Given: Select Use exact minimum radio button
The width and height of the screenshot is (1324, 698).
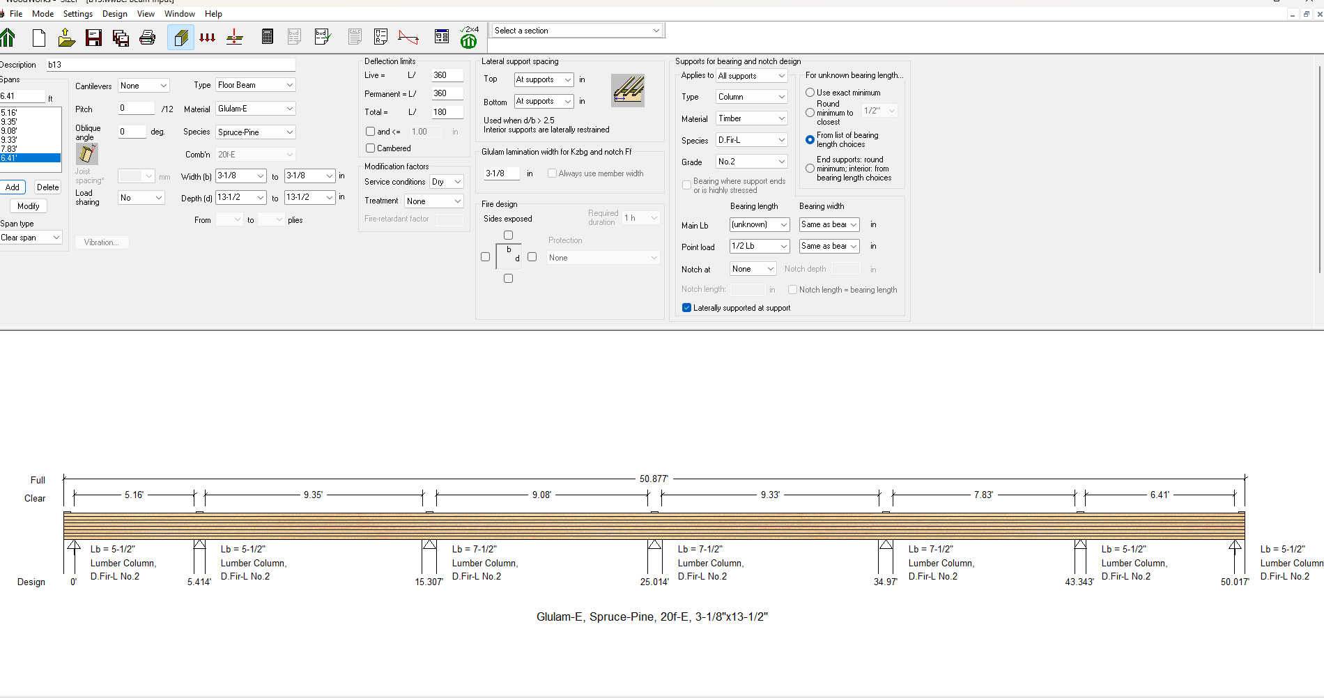Looking at the screenshot, I should point(810,93).
